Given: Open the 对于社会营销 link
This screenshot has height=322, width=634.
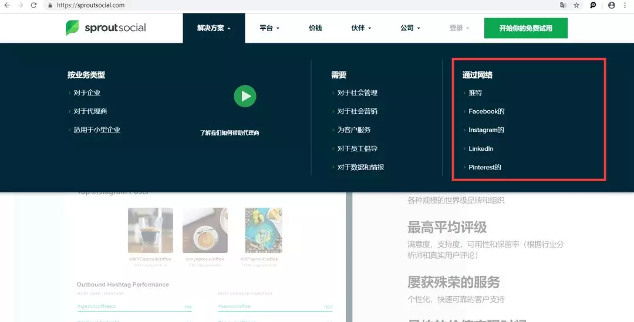Looking at the screenshot, I should 358,111.
